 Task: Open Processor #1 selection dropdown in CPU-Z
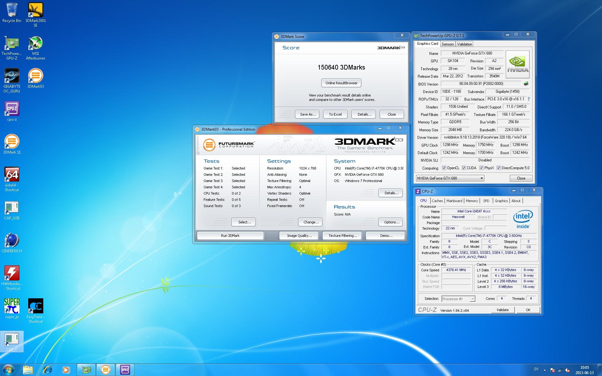click(x=473, y=299)
